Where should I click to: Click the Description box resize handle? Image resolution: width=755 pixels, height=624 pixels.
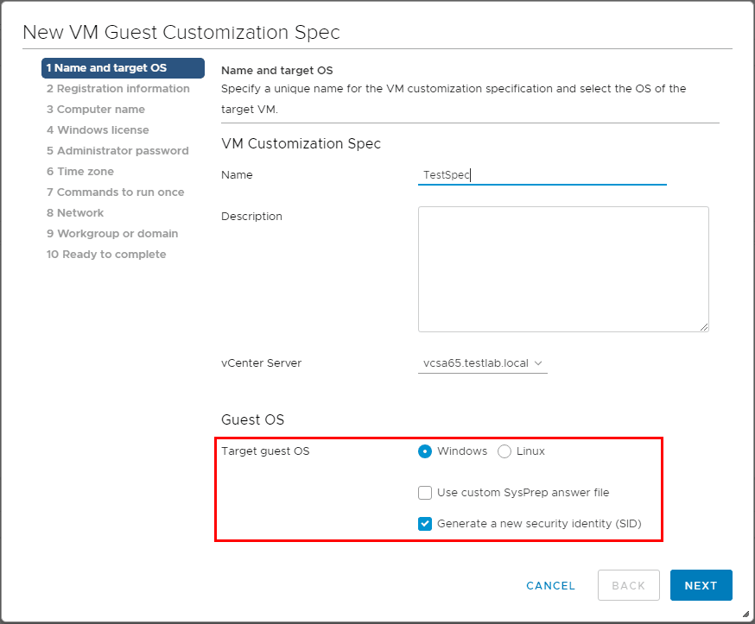tap(704, 327)
